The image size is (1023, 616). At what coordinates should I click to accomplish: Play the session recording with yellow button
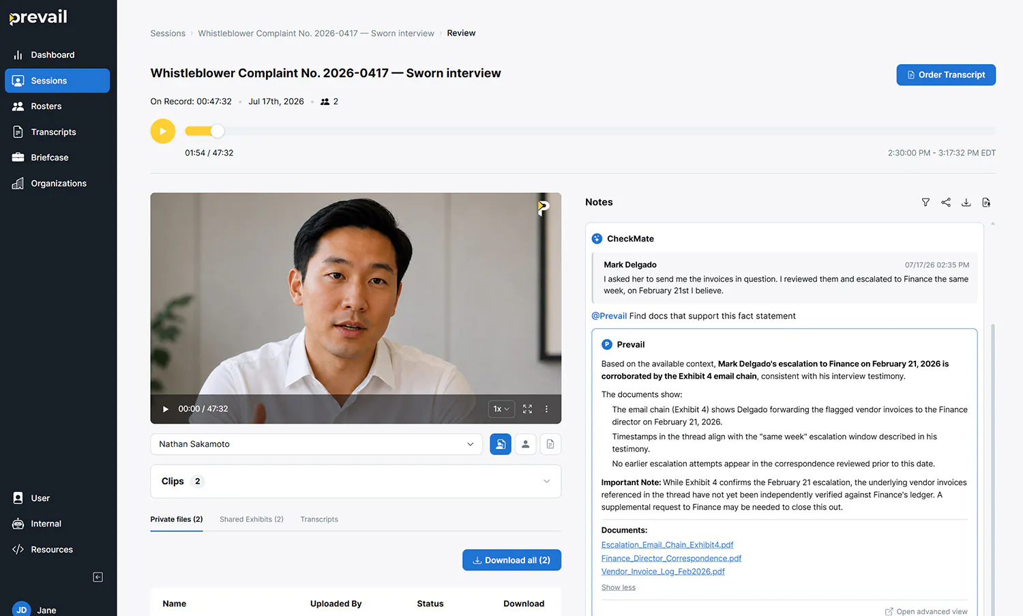pyautogui.click(x=163, y=131)
